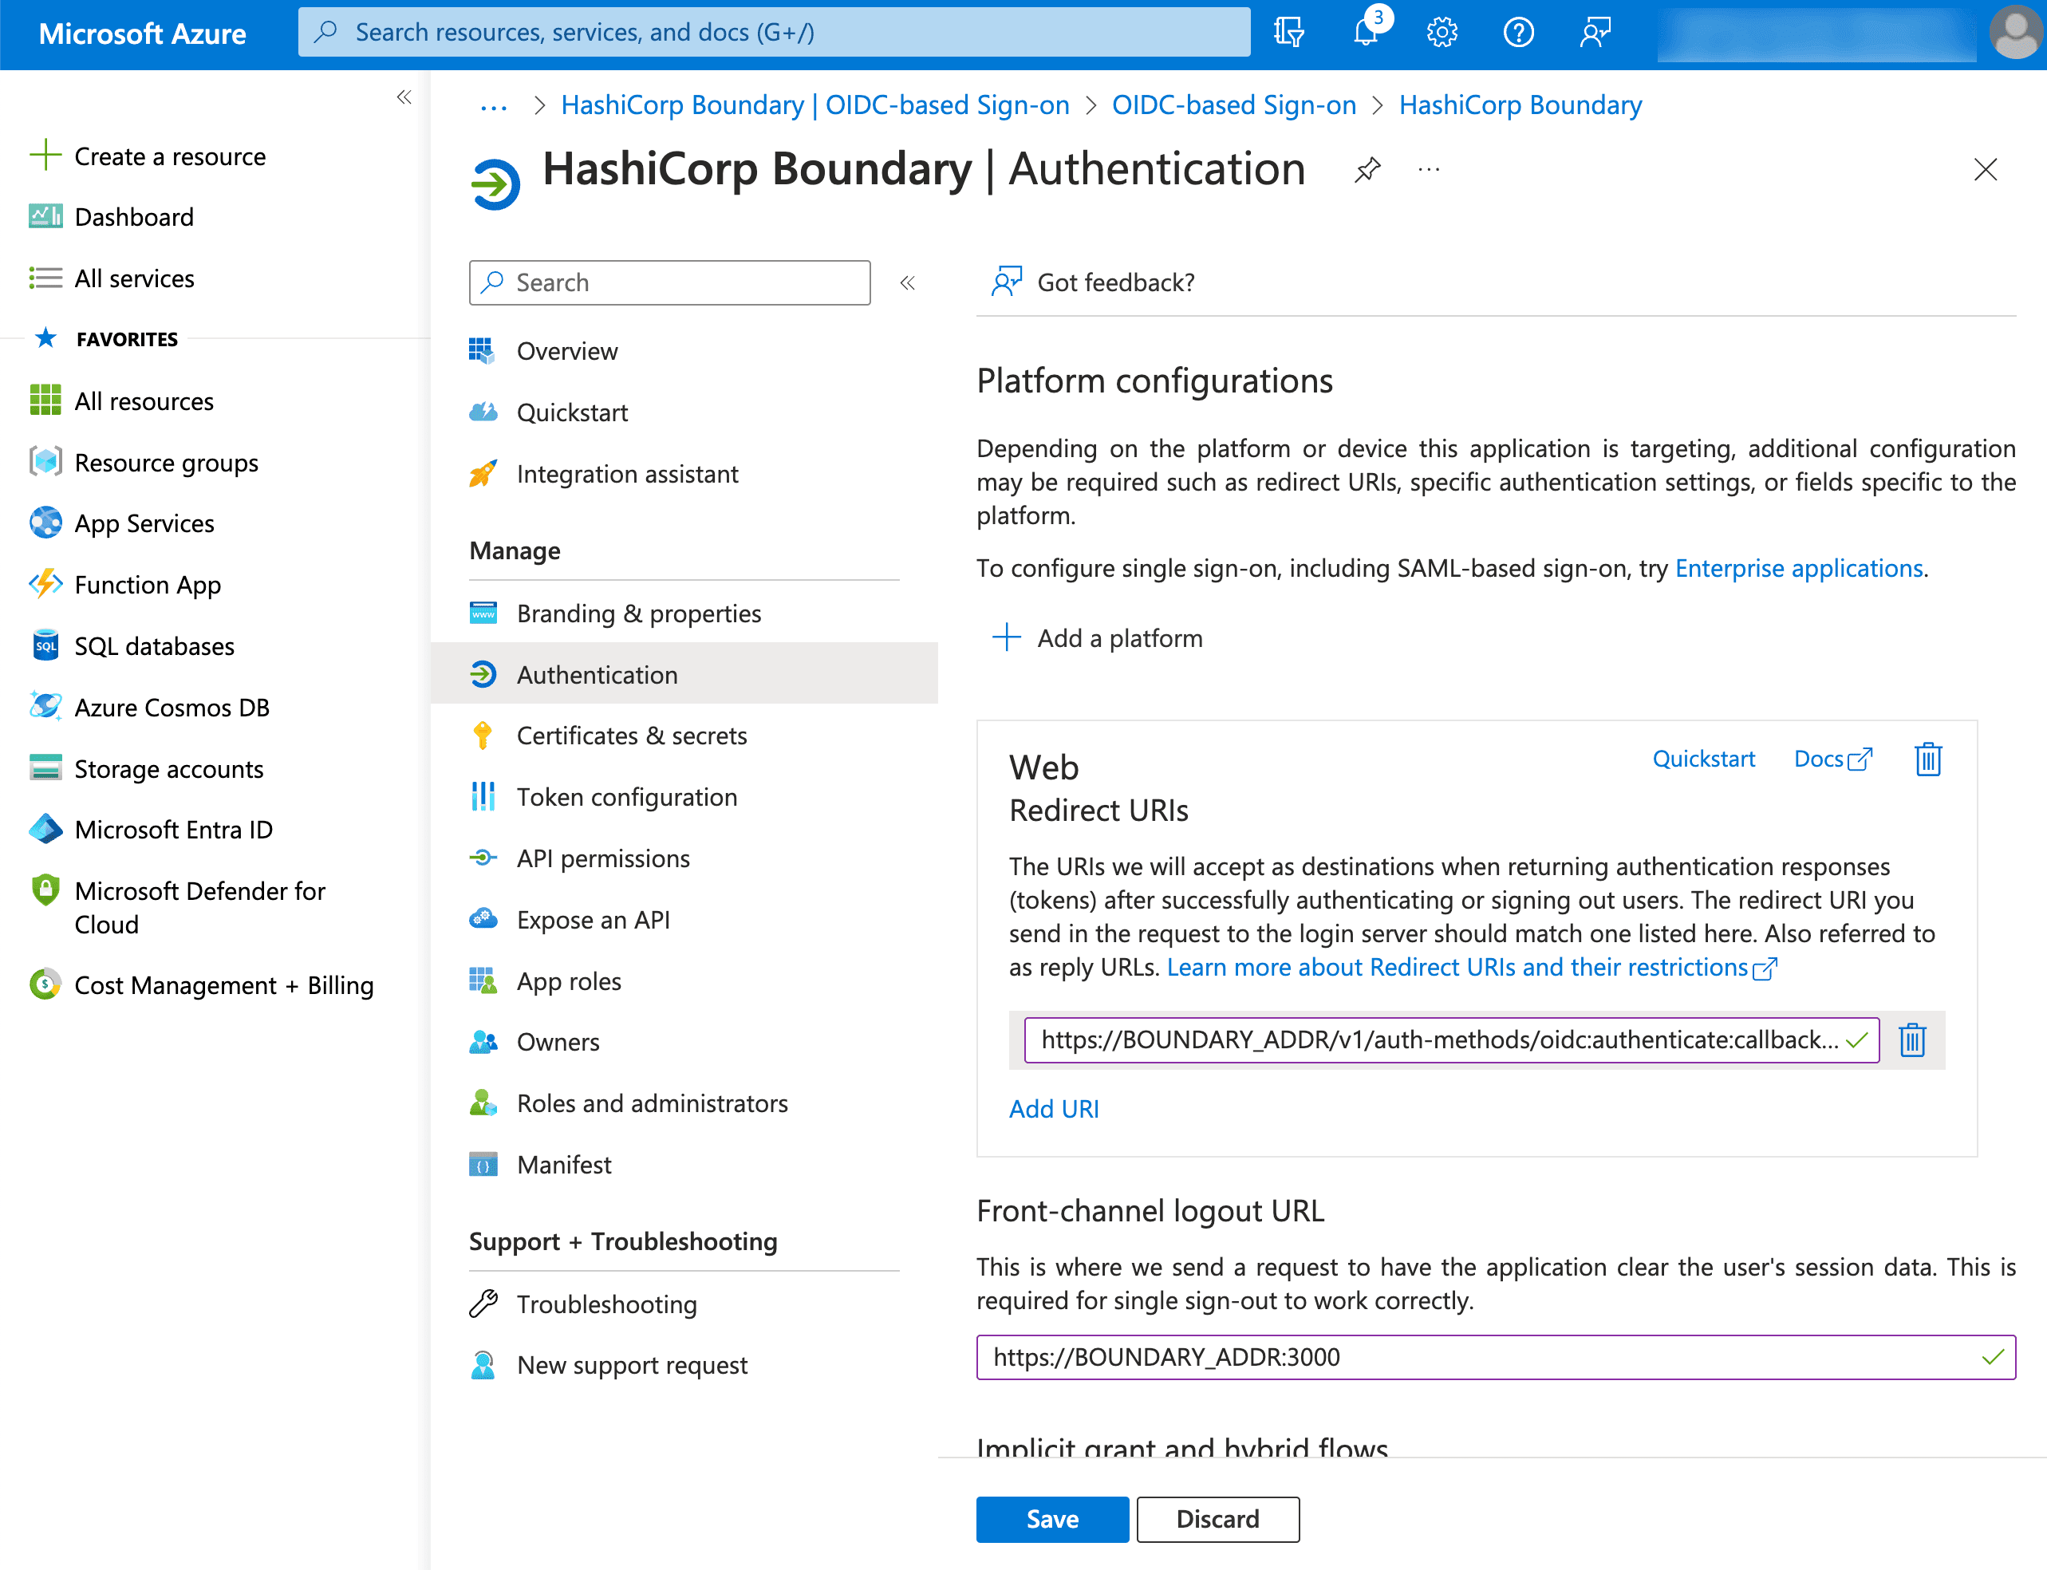The image size is (2047, 1570).
Task: Delete the Web platform configuration
Action: [x=1927, y=759]
